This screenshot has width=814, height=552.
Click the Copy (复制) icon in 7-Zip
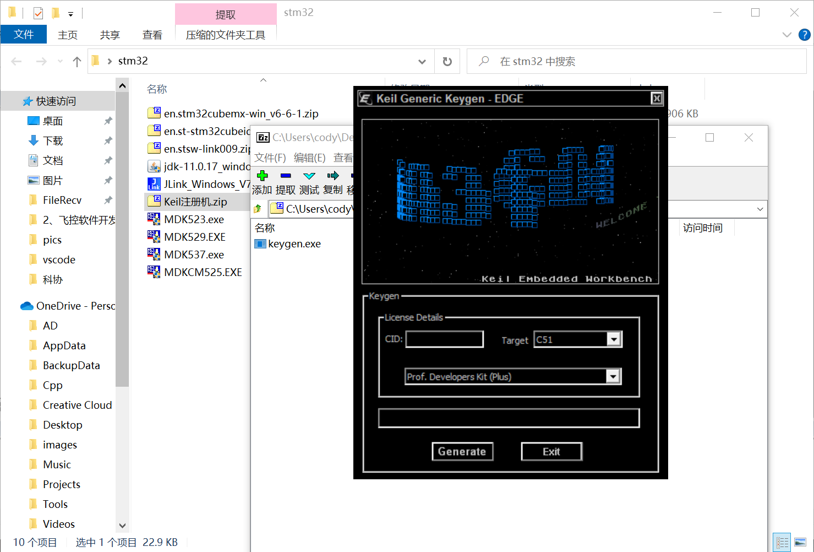[x=332, y=176]
